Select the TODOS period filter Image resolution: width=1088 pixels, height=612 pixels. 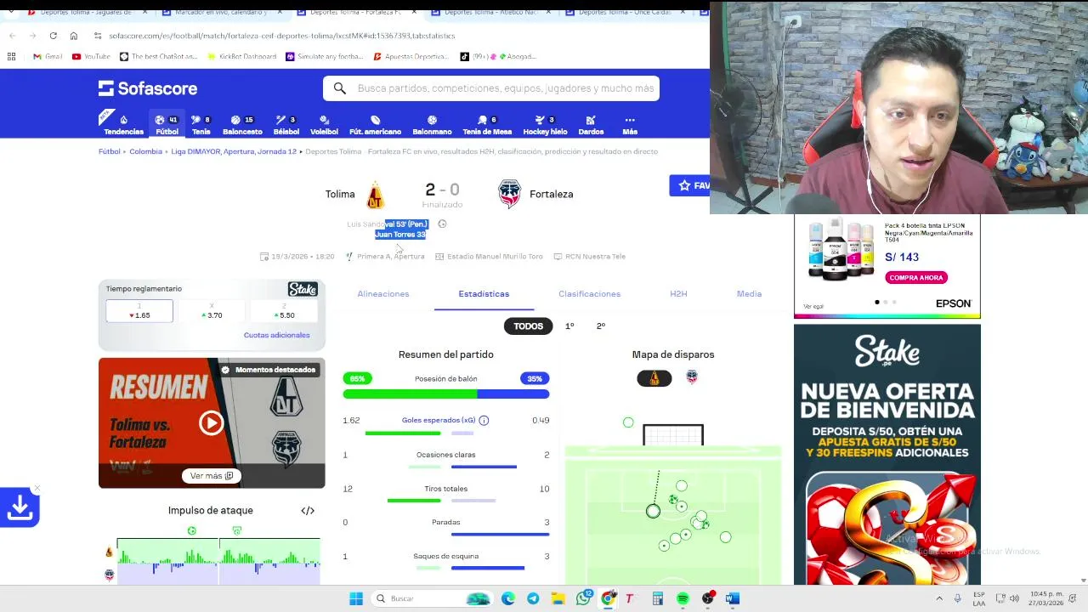tap(528, 326)
